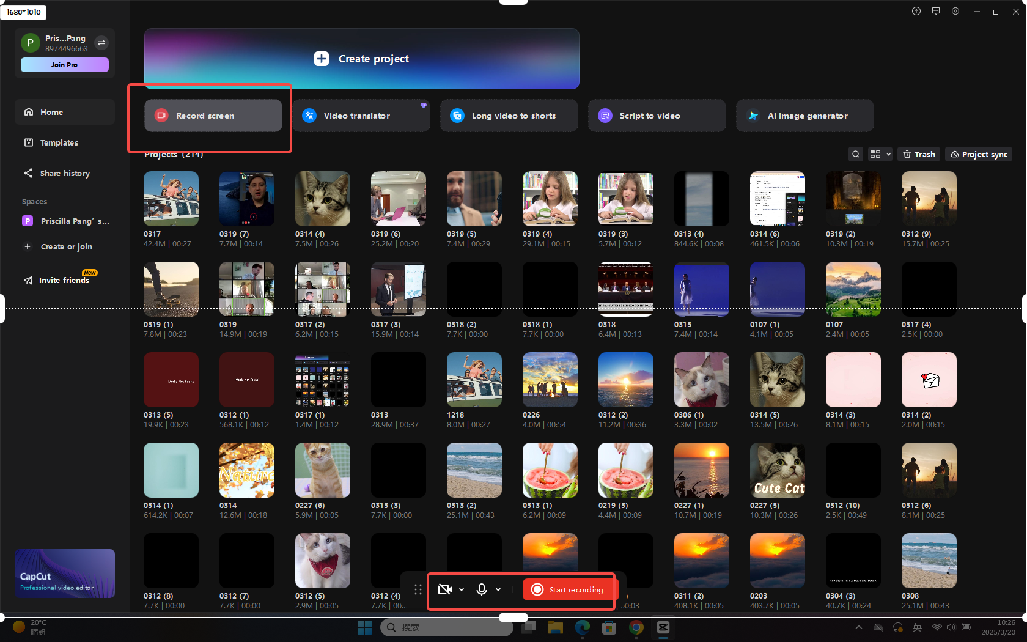Enable the camera for screen recording
The height and width of the screenshot is (642, 1027).
coord(444,589)
